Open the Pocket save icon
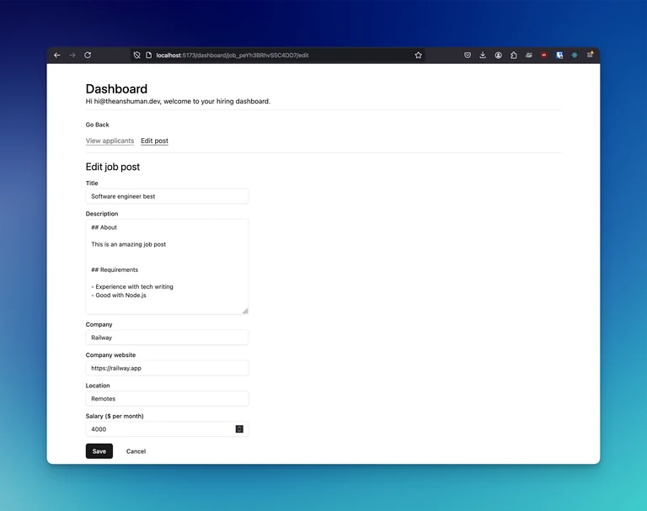Viewport: 647px width, 511px height. [468, 56]
